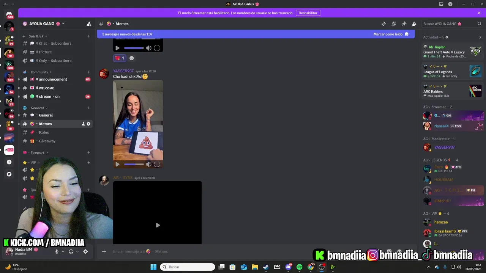The image size is (486, 273).
Task: Fullscreen the YASSER937 video
Action: 157,164
